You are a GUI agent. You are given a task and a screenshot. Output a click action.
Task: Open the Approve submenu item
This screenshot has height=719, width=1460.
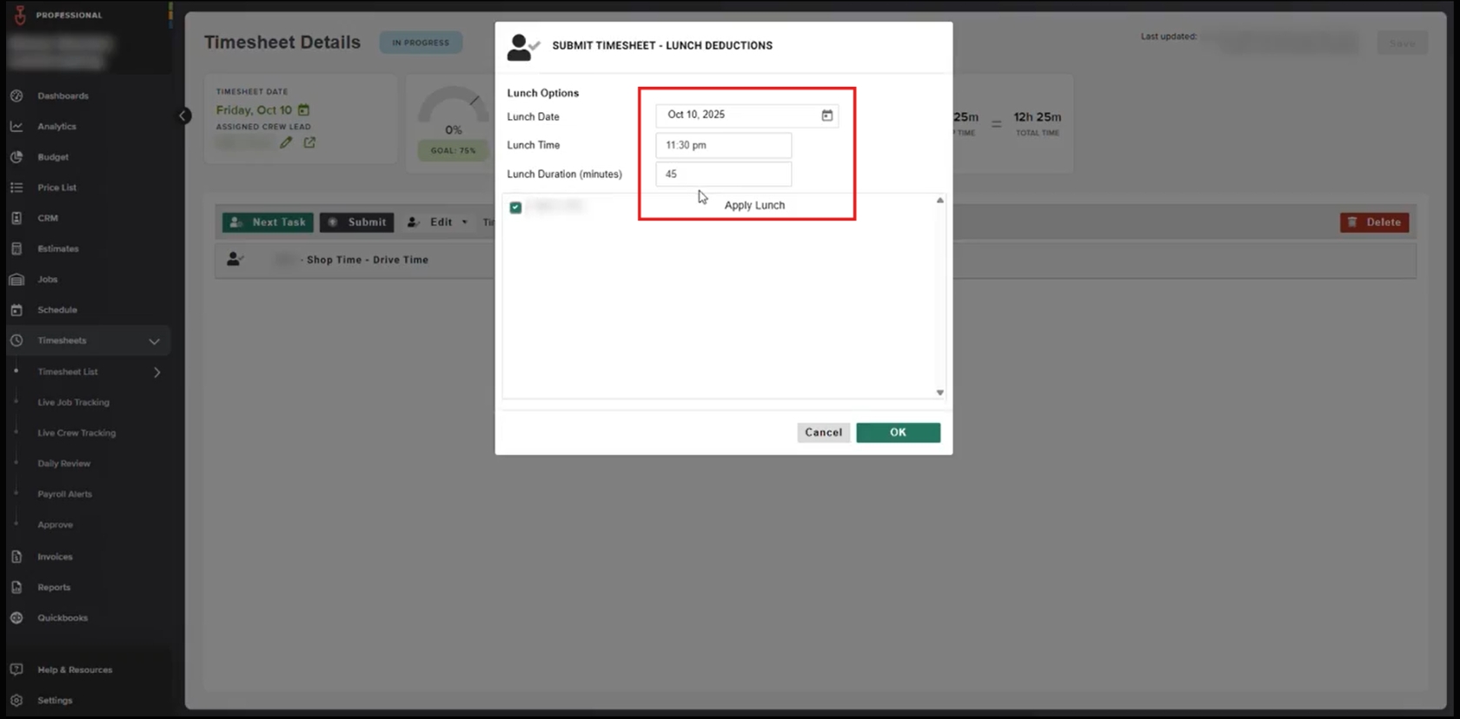(x=55, y=525)
